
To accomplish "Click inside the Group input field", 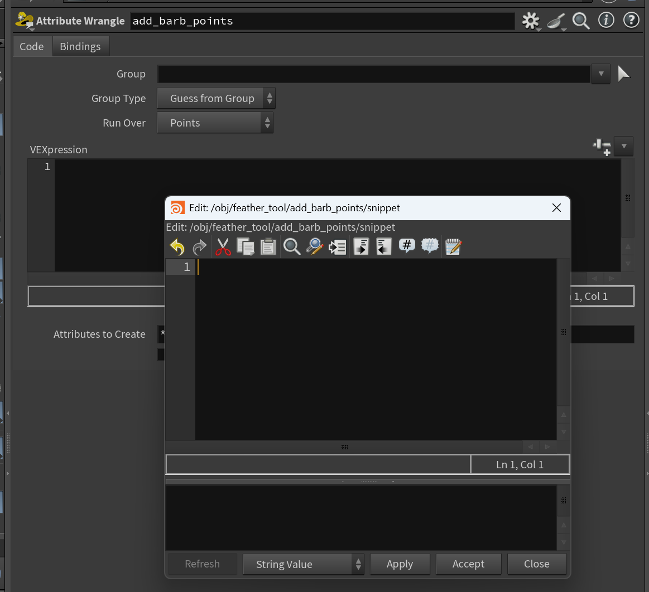I will click(x=374, y=74).
